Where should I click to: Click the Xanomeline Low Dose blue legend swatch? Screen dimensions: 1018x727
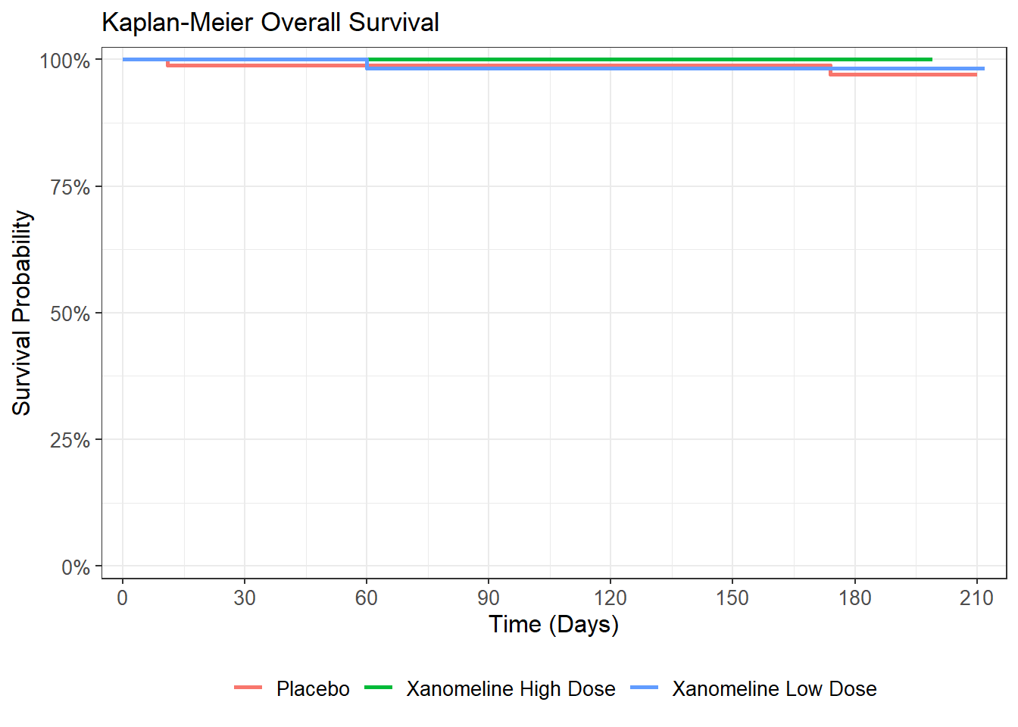tap(644, 688)
